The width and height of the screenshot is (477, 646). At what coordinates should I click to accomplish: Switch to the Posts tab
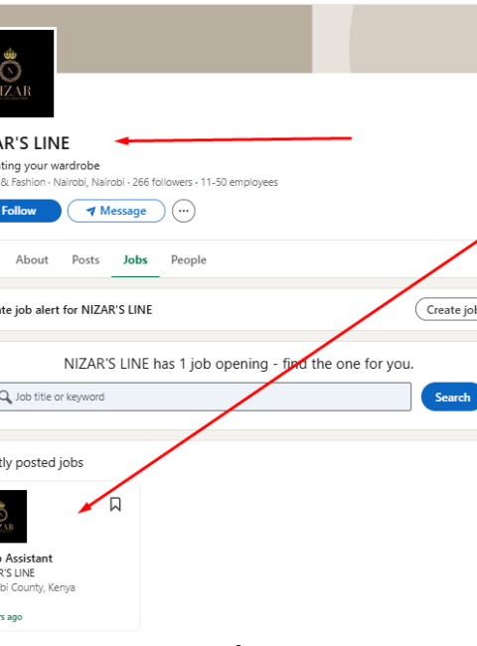(x=85, y=260)
